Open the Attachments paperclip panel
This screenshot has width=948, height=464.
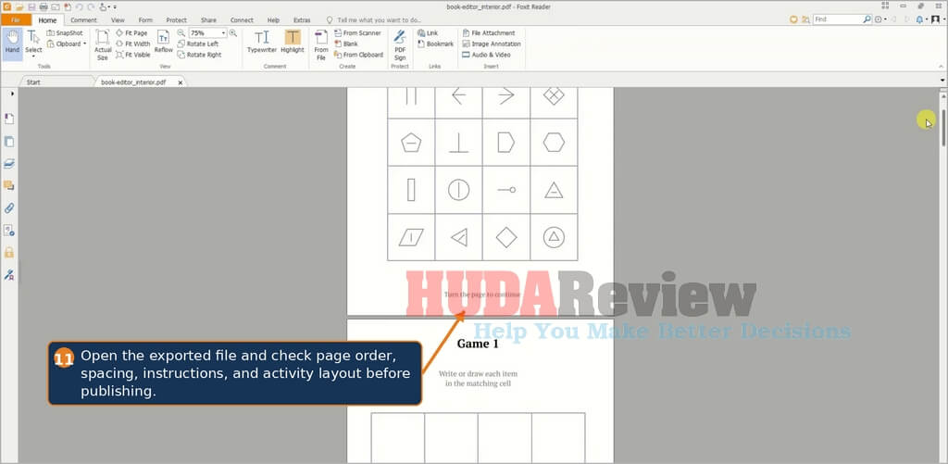[x=9, y=208]
